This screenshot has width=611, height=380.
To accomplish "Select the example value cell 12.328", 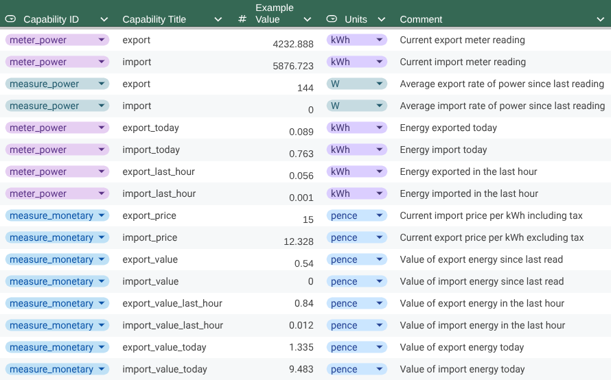I will pyautogui.click(x=298, y=242).
